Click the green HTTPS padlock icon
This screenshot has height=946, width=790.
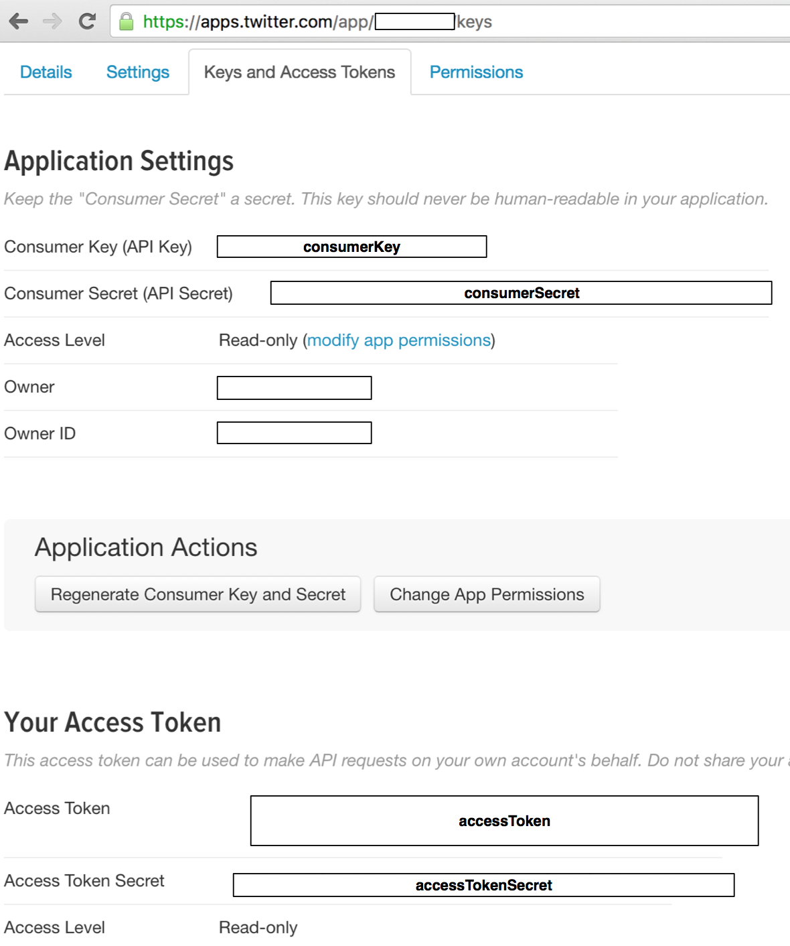pos(126,21)
